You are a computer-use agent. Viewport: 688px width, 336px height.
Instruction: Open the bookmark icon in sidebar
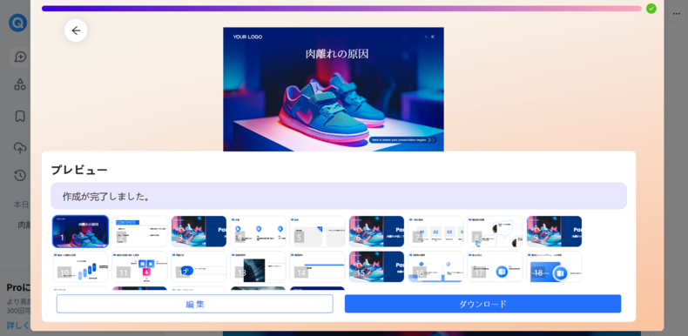pyautogui.click(x=20, y=117)
